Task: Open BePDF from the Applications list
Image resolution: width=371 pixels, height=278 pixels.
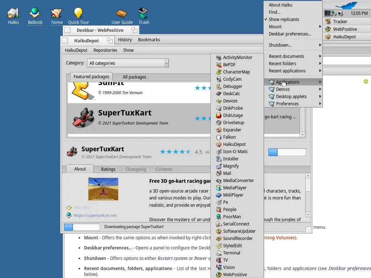Action: 237,64
